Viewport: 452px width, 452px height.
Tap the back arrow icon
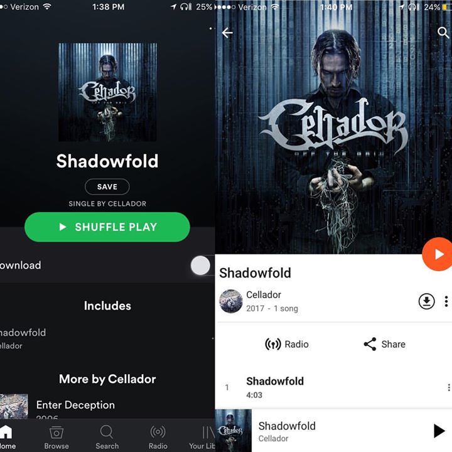tap(227, 33)
